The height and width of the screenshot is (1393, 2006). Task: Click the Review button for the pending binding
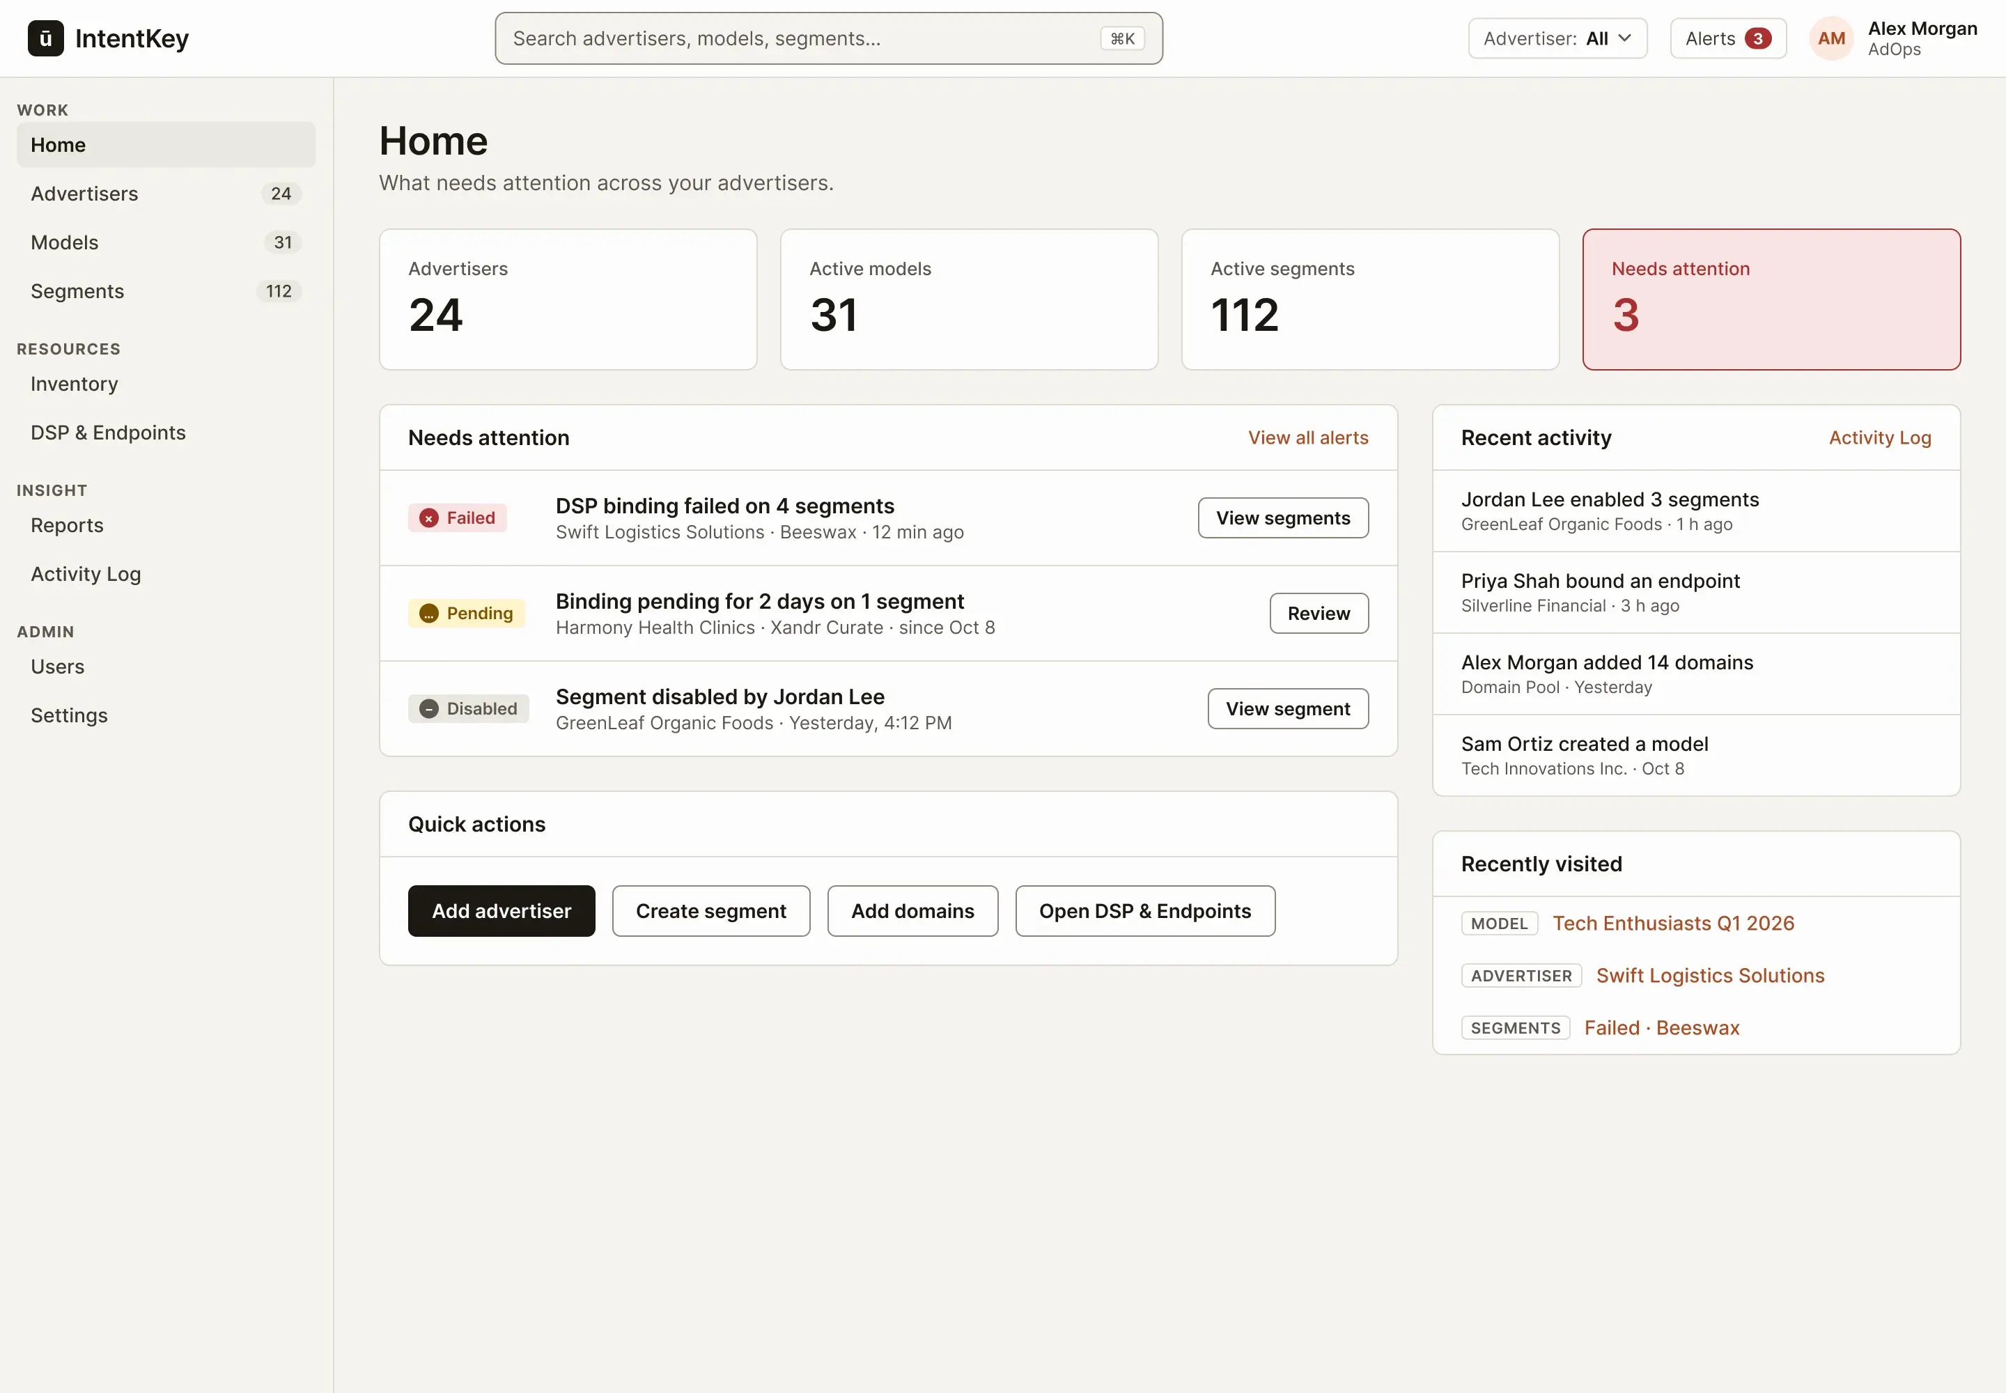point(1318,614)
